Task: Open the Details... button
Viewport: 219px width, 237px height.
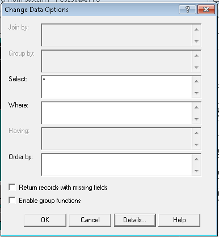Action: (x=135, y=220)
